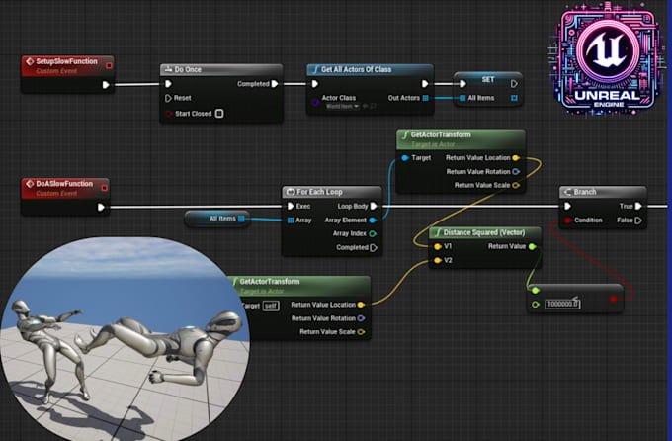The height and width of the screenshot is (441, 672).
Task: Click the Array Index output pin
Action: tap(373, 233)
